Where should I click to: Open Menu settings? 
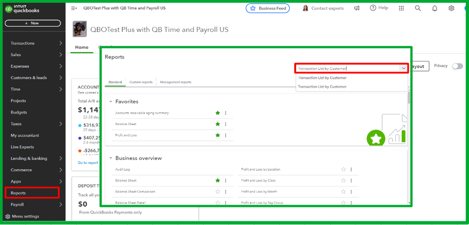(23, 217)
